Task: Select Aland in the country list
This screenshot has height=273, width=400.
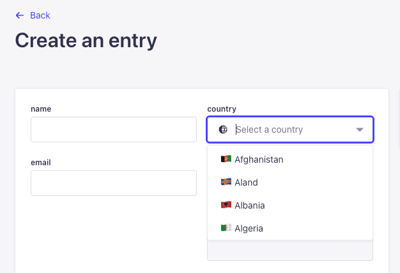Action: [x=290, y=182]
